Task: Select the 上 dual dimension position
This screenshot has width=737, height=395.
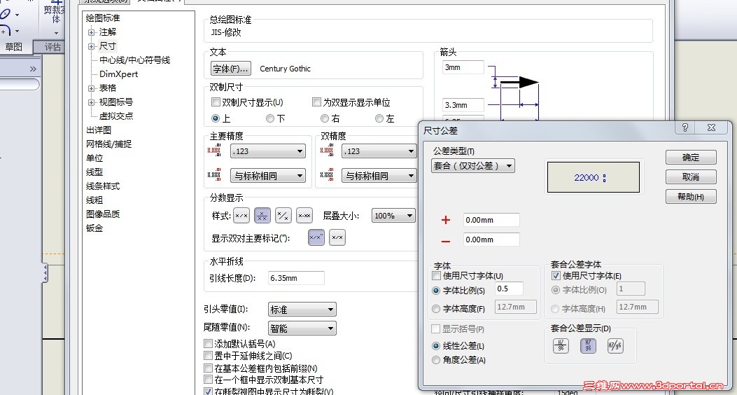Action: click(216, 118)
